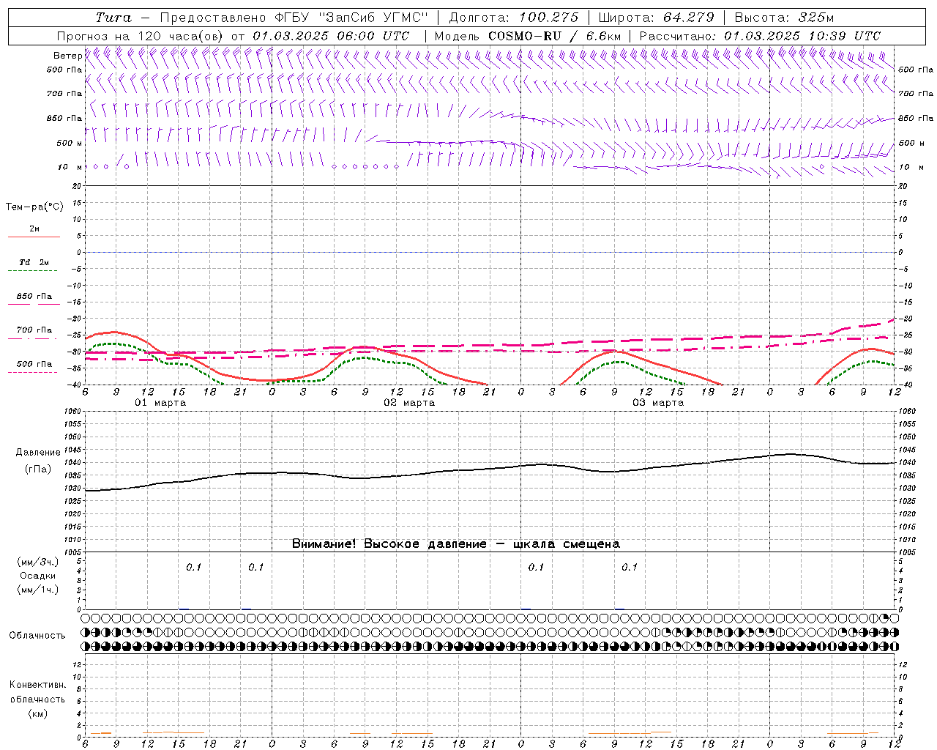Click the "2м" temperature legend entry
This screenshot has height=750, width=937.
34,229
